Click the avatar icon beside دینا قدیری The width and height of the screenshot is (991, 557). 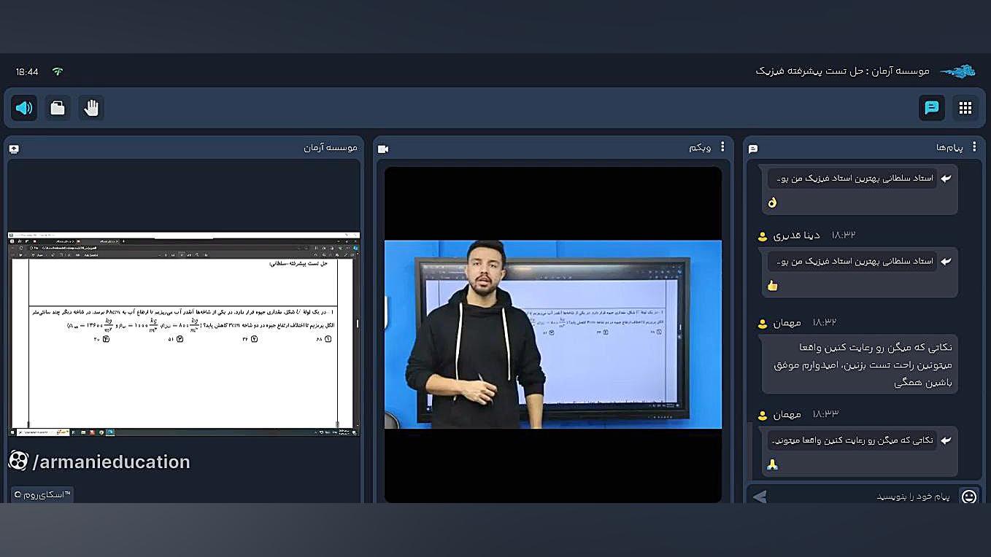(x=763, y=236)
